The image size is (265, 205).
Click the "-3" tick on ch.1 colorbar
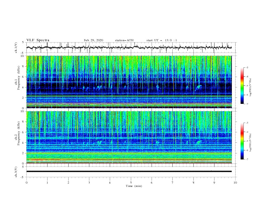click(x=247, y=67)
